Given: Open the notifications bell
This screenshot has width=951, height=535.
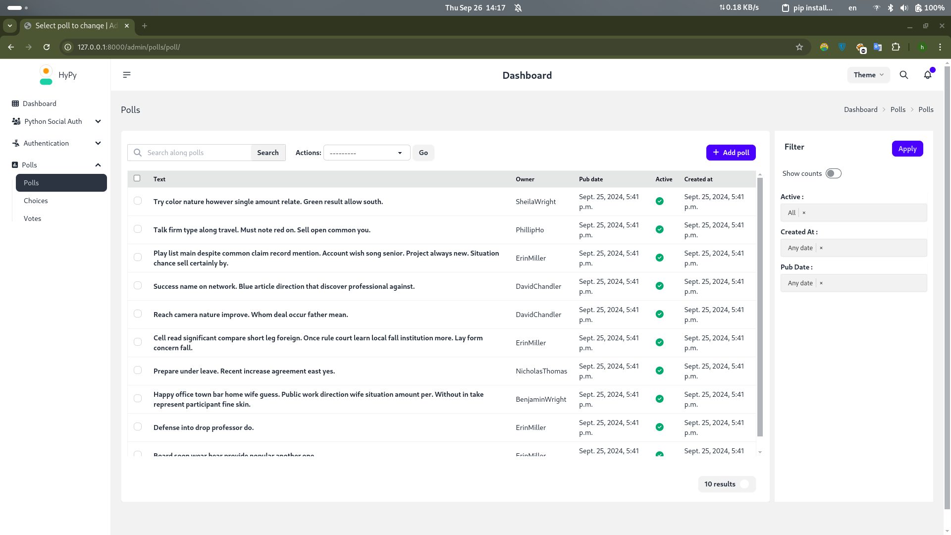Looking at the screenshot, I should (928, 75).
